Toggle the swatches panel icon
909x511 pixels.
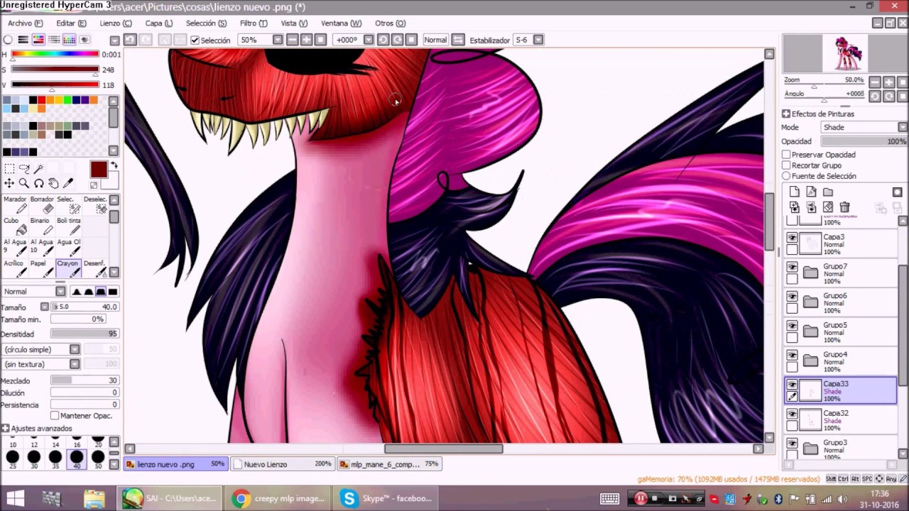tap(70, 40)
